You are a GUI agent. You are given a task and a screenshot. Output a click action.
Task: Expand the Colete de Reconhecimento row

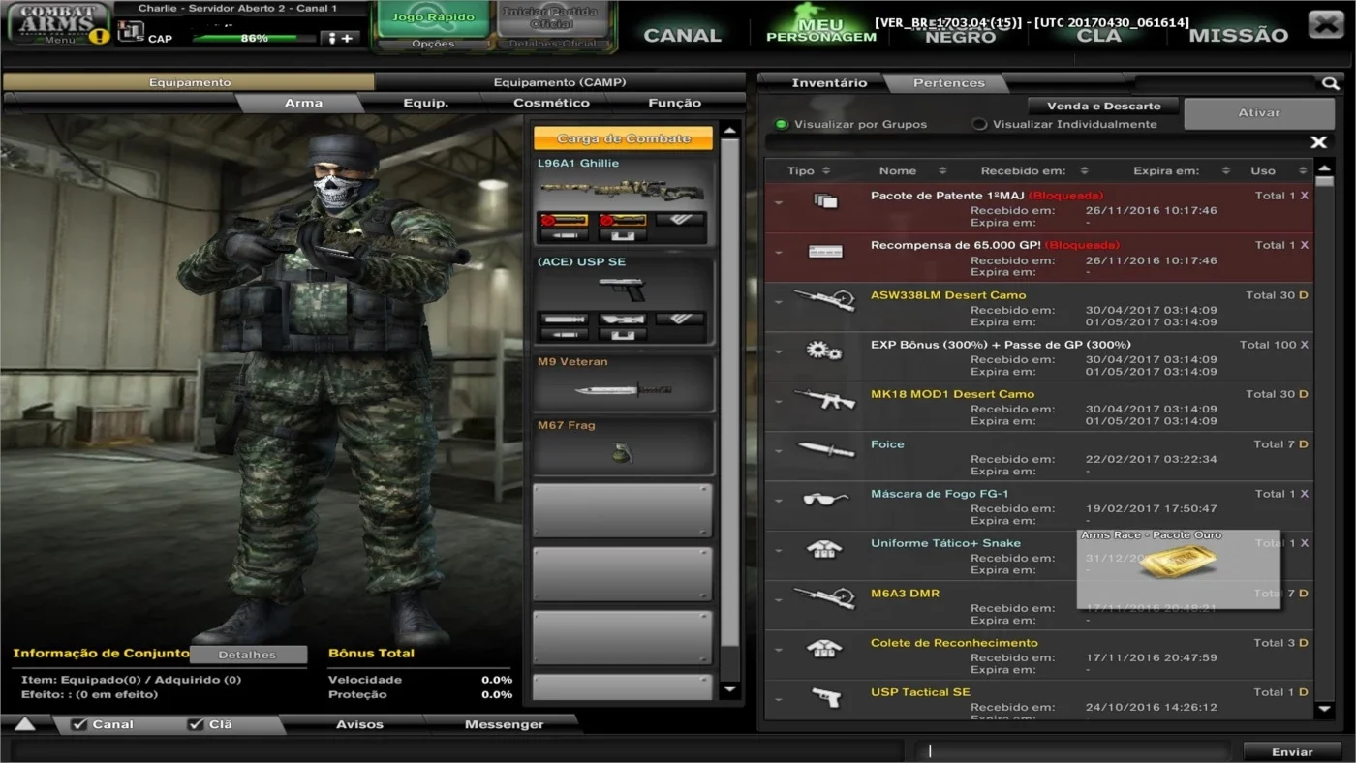pos(778,650)
